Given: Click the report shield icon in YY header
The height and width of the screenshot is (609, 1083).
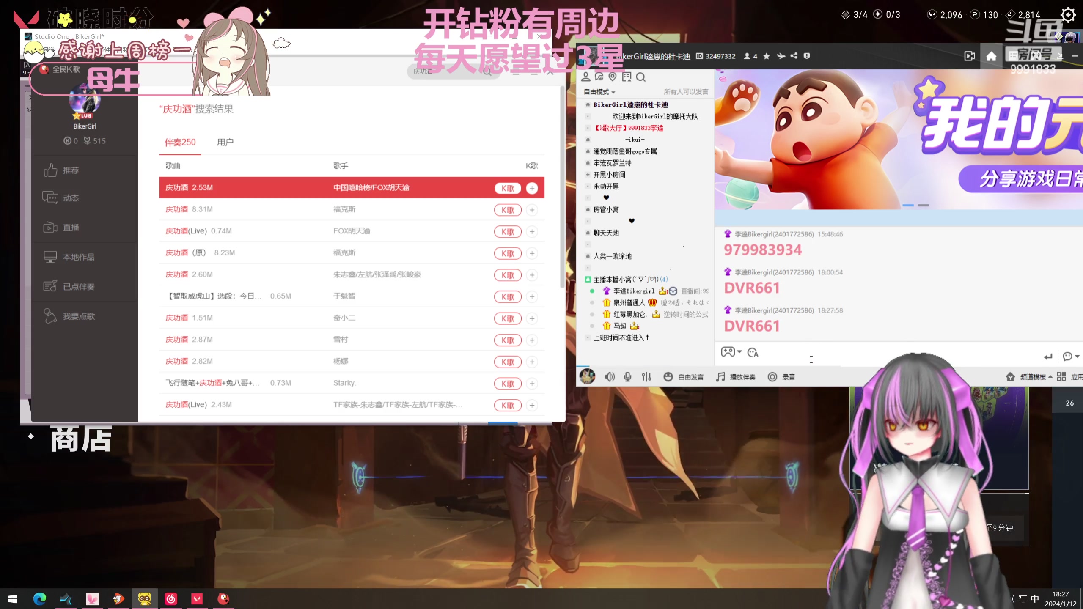Looking at the screenshot, I should point(807,56).
